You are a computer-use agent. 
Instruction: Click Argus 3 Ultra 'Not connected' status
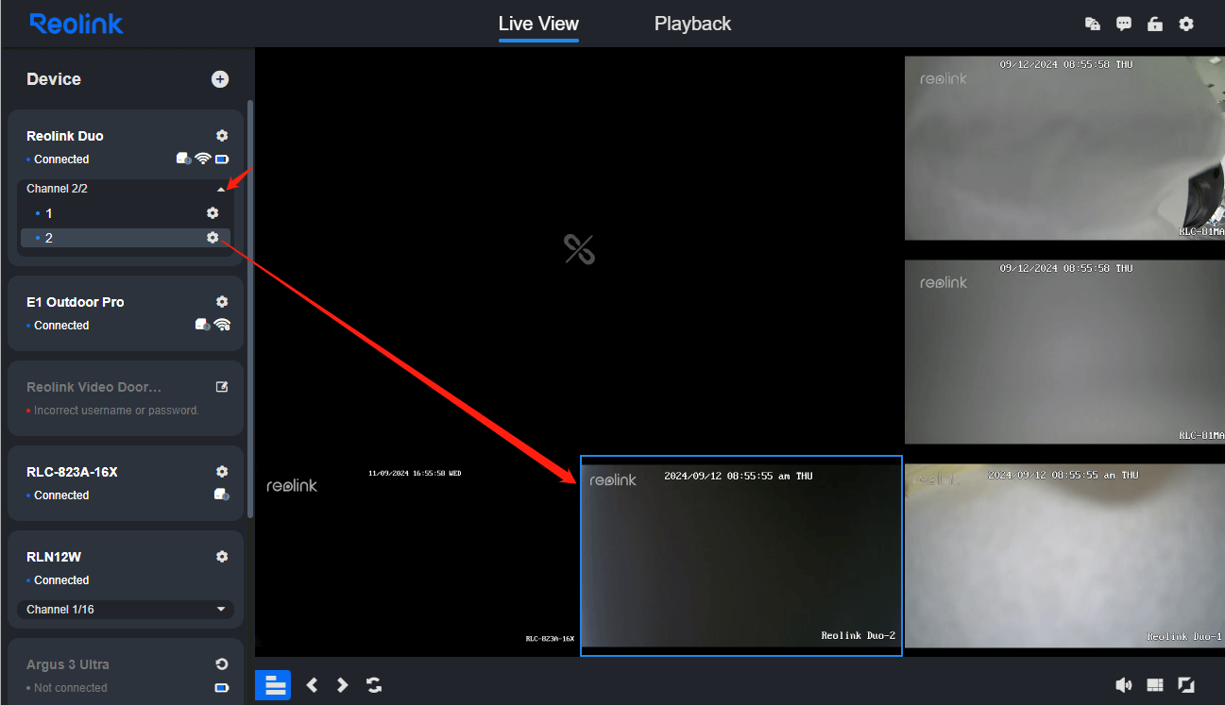coord(71,688)
